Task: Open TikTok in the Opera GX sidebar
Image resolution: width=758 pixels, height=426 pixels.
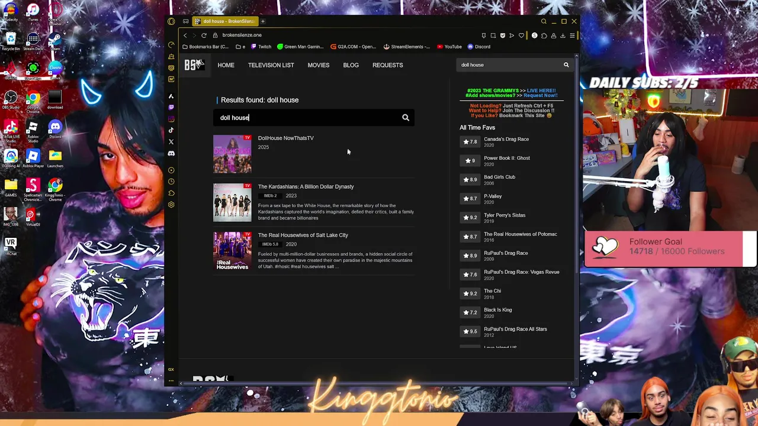Action: [x=171, y=130]
